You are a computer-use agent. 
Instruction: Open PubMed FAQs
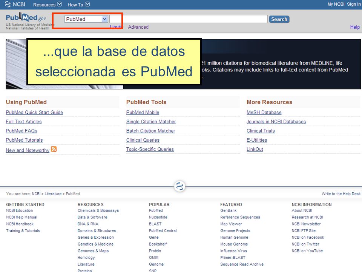(21, 131)
